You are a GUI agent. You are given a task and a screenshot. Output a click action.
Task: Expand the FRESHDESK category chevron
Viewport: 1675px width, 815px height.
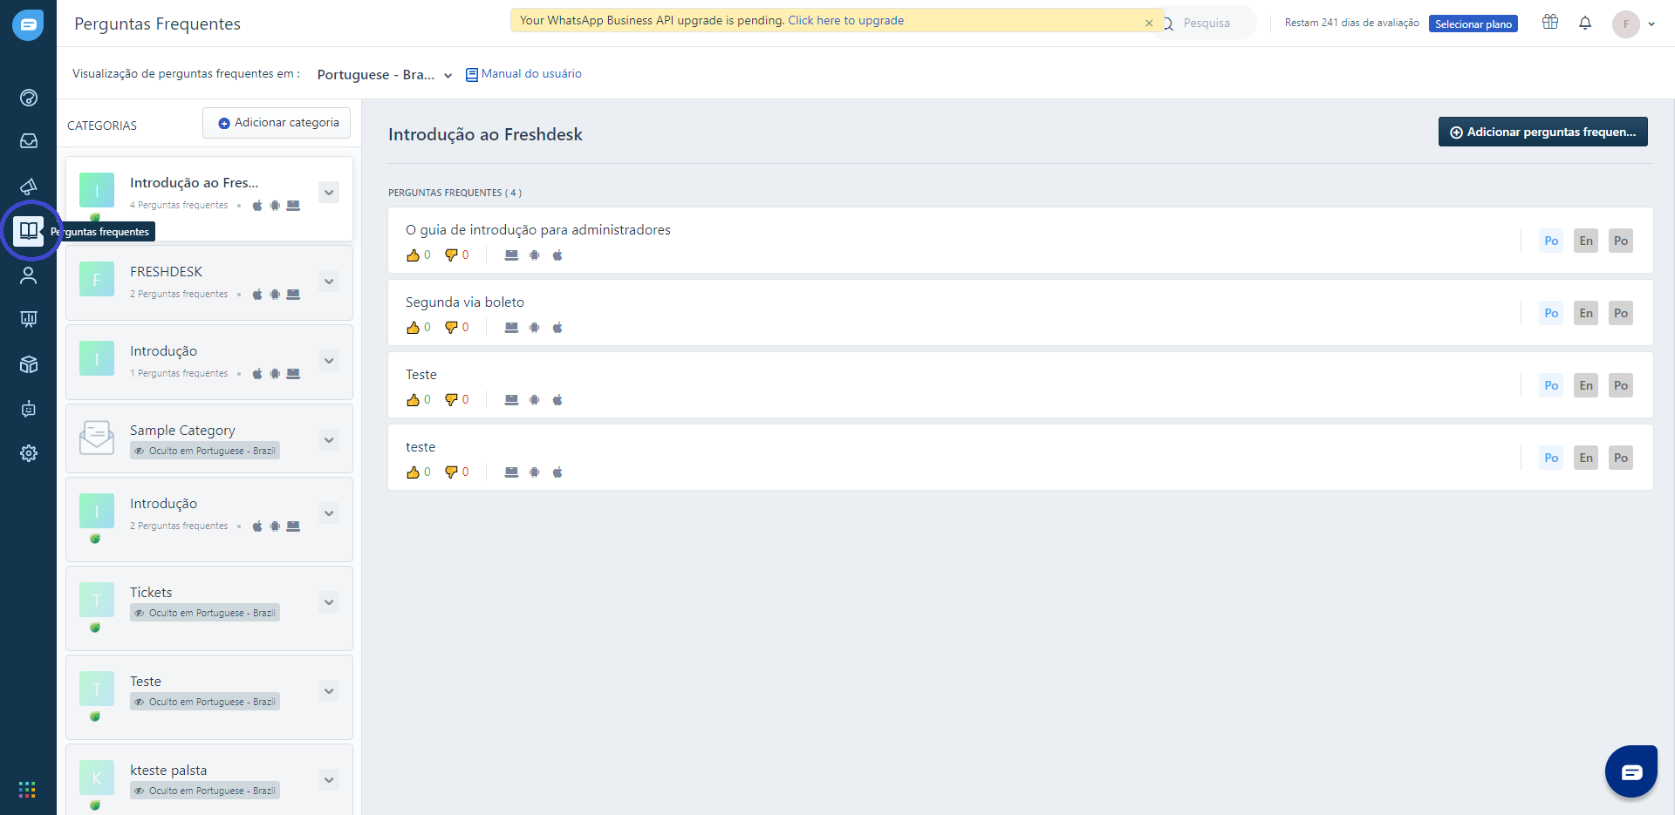[x=329, y=282]
